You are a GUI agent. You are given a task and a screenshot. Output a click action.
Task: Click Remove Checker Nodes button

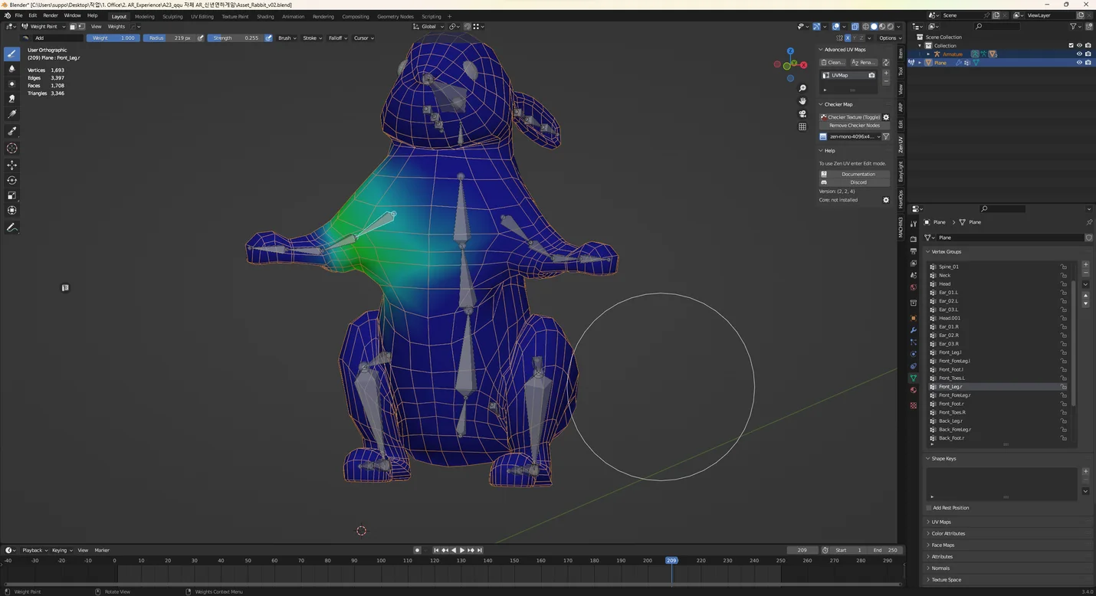(x=855, y=126)
